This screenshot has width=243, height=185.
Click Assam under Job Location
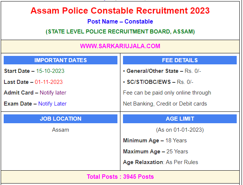(x=61, y=130)
